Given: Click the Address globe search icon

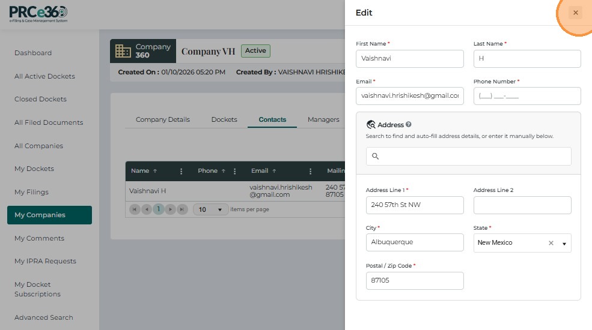Looking at the screenshot, I should (x=371, y=124).
